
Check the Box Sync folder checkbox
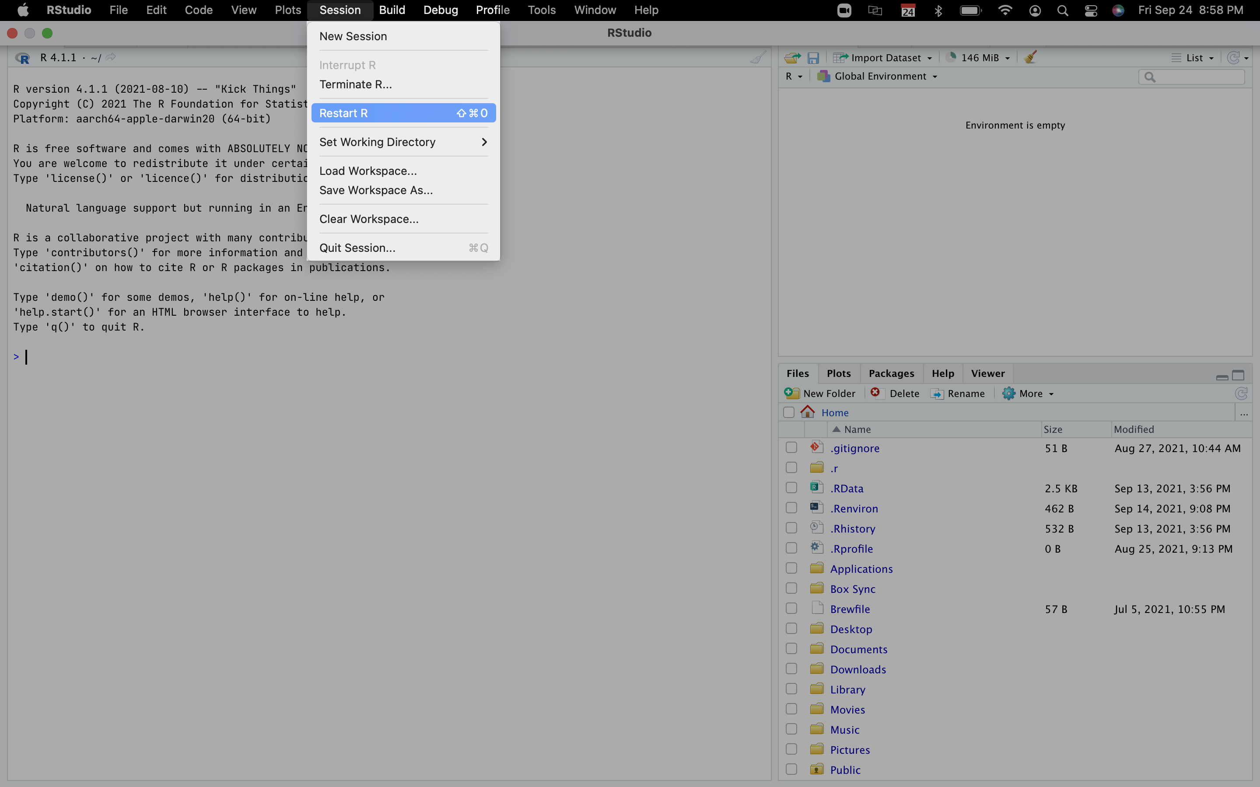point(791,588)
